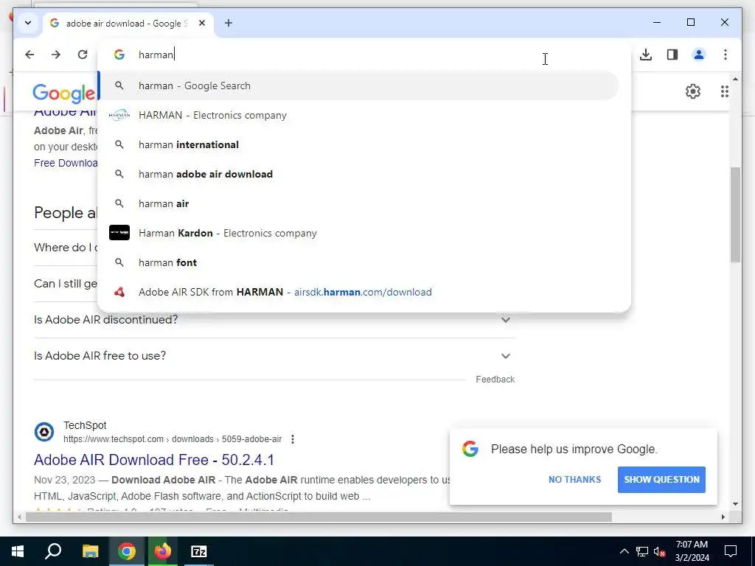Click the SHOW QUESTION button
The height and width of the screenshot is (566, 755).
(661, 479)
